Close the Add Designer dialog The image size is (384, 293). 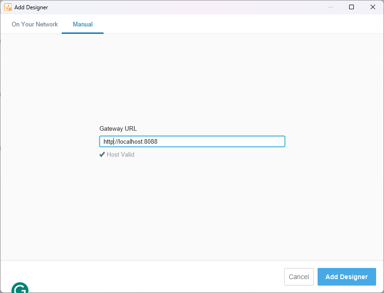tap(372, 7)
